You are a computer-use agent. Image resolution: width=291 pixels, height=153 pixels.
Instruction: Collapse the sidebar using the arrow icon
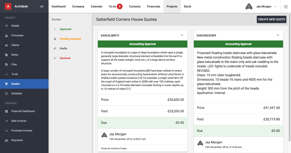coord(42,6)
